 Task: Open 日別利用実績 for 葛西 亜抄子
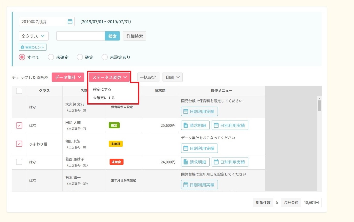click(x=230, y=162)
